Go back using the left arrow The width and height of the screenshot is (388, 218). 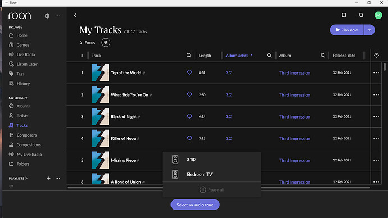click(x=75, y=15)
